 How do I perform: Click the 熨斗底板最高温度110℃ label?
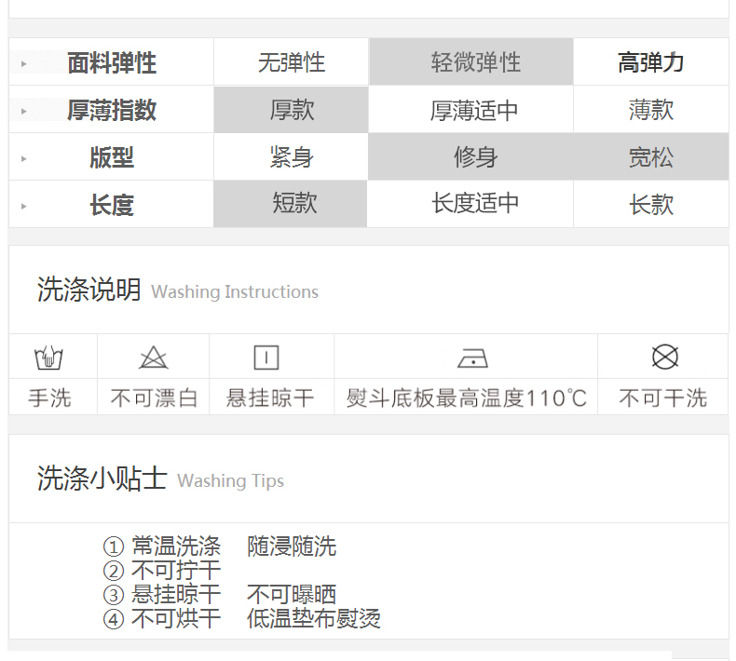point(467,398)
